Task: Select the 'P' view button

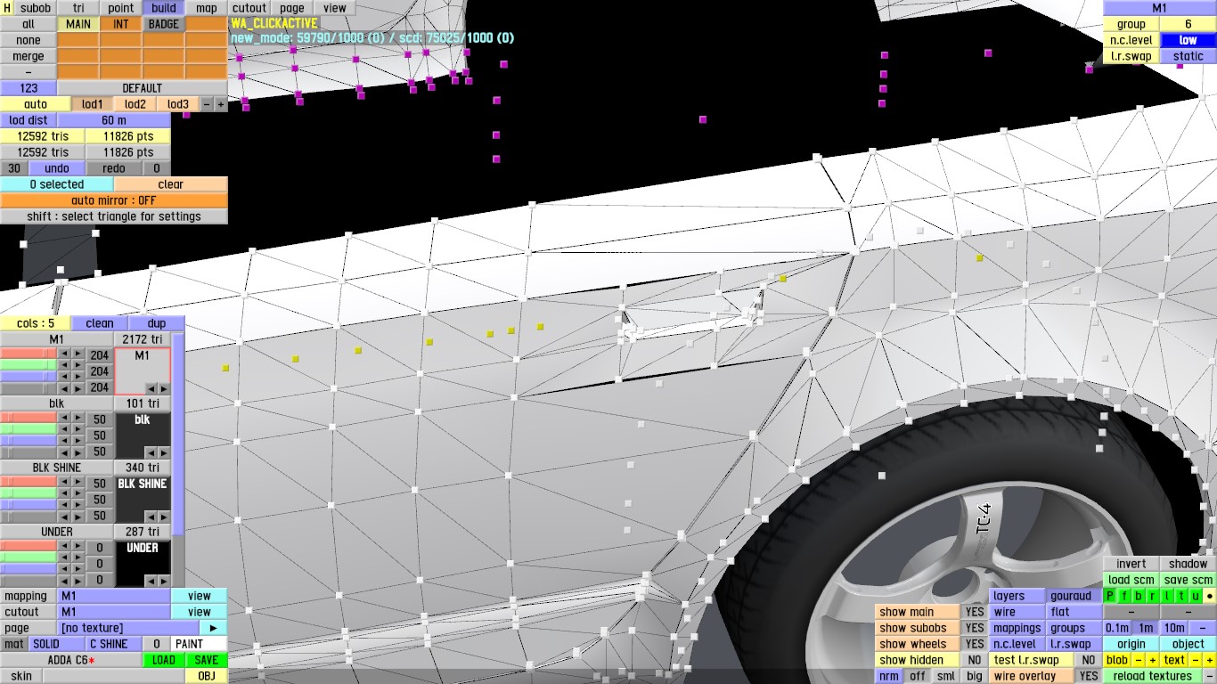Action: (1110, 596)
